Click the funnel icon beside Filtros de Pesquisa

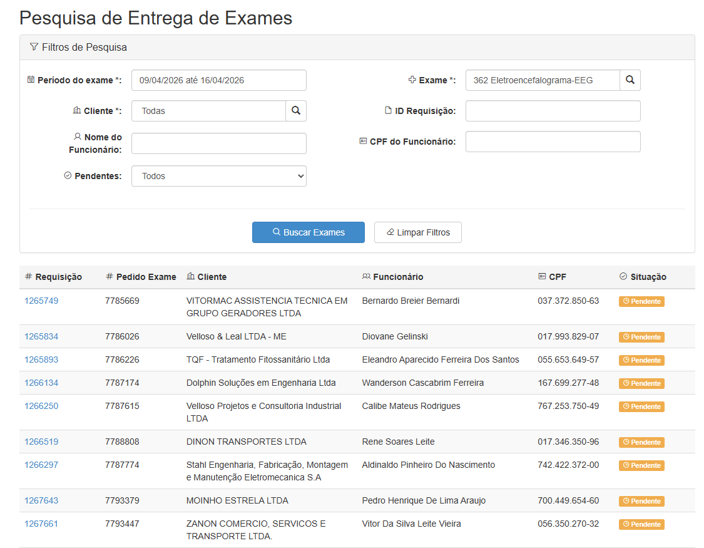click(x=34, y=47)
